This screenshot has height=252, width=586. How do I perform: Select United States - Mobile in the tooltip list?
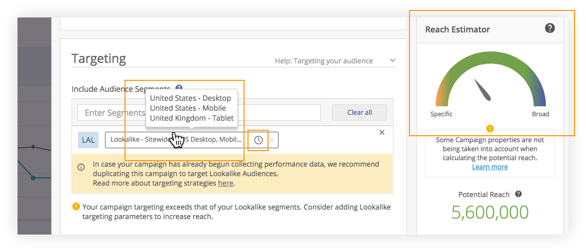(187, 108)
